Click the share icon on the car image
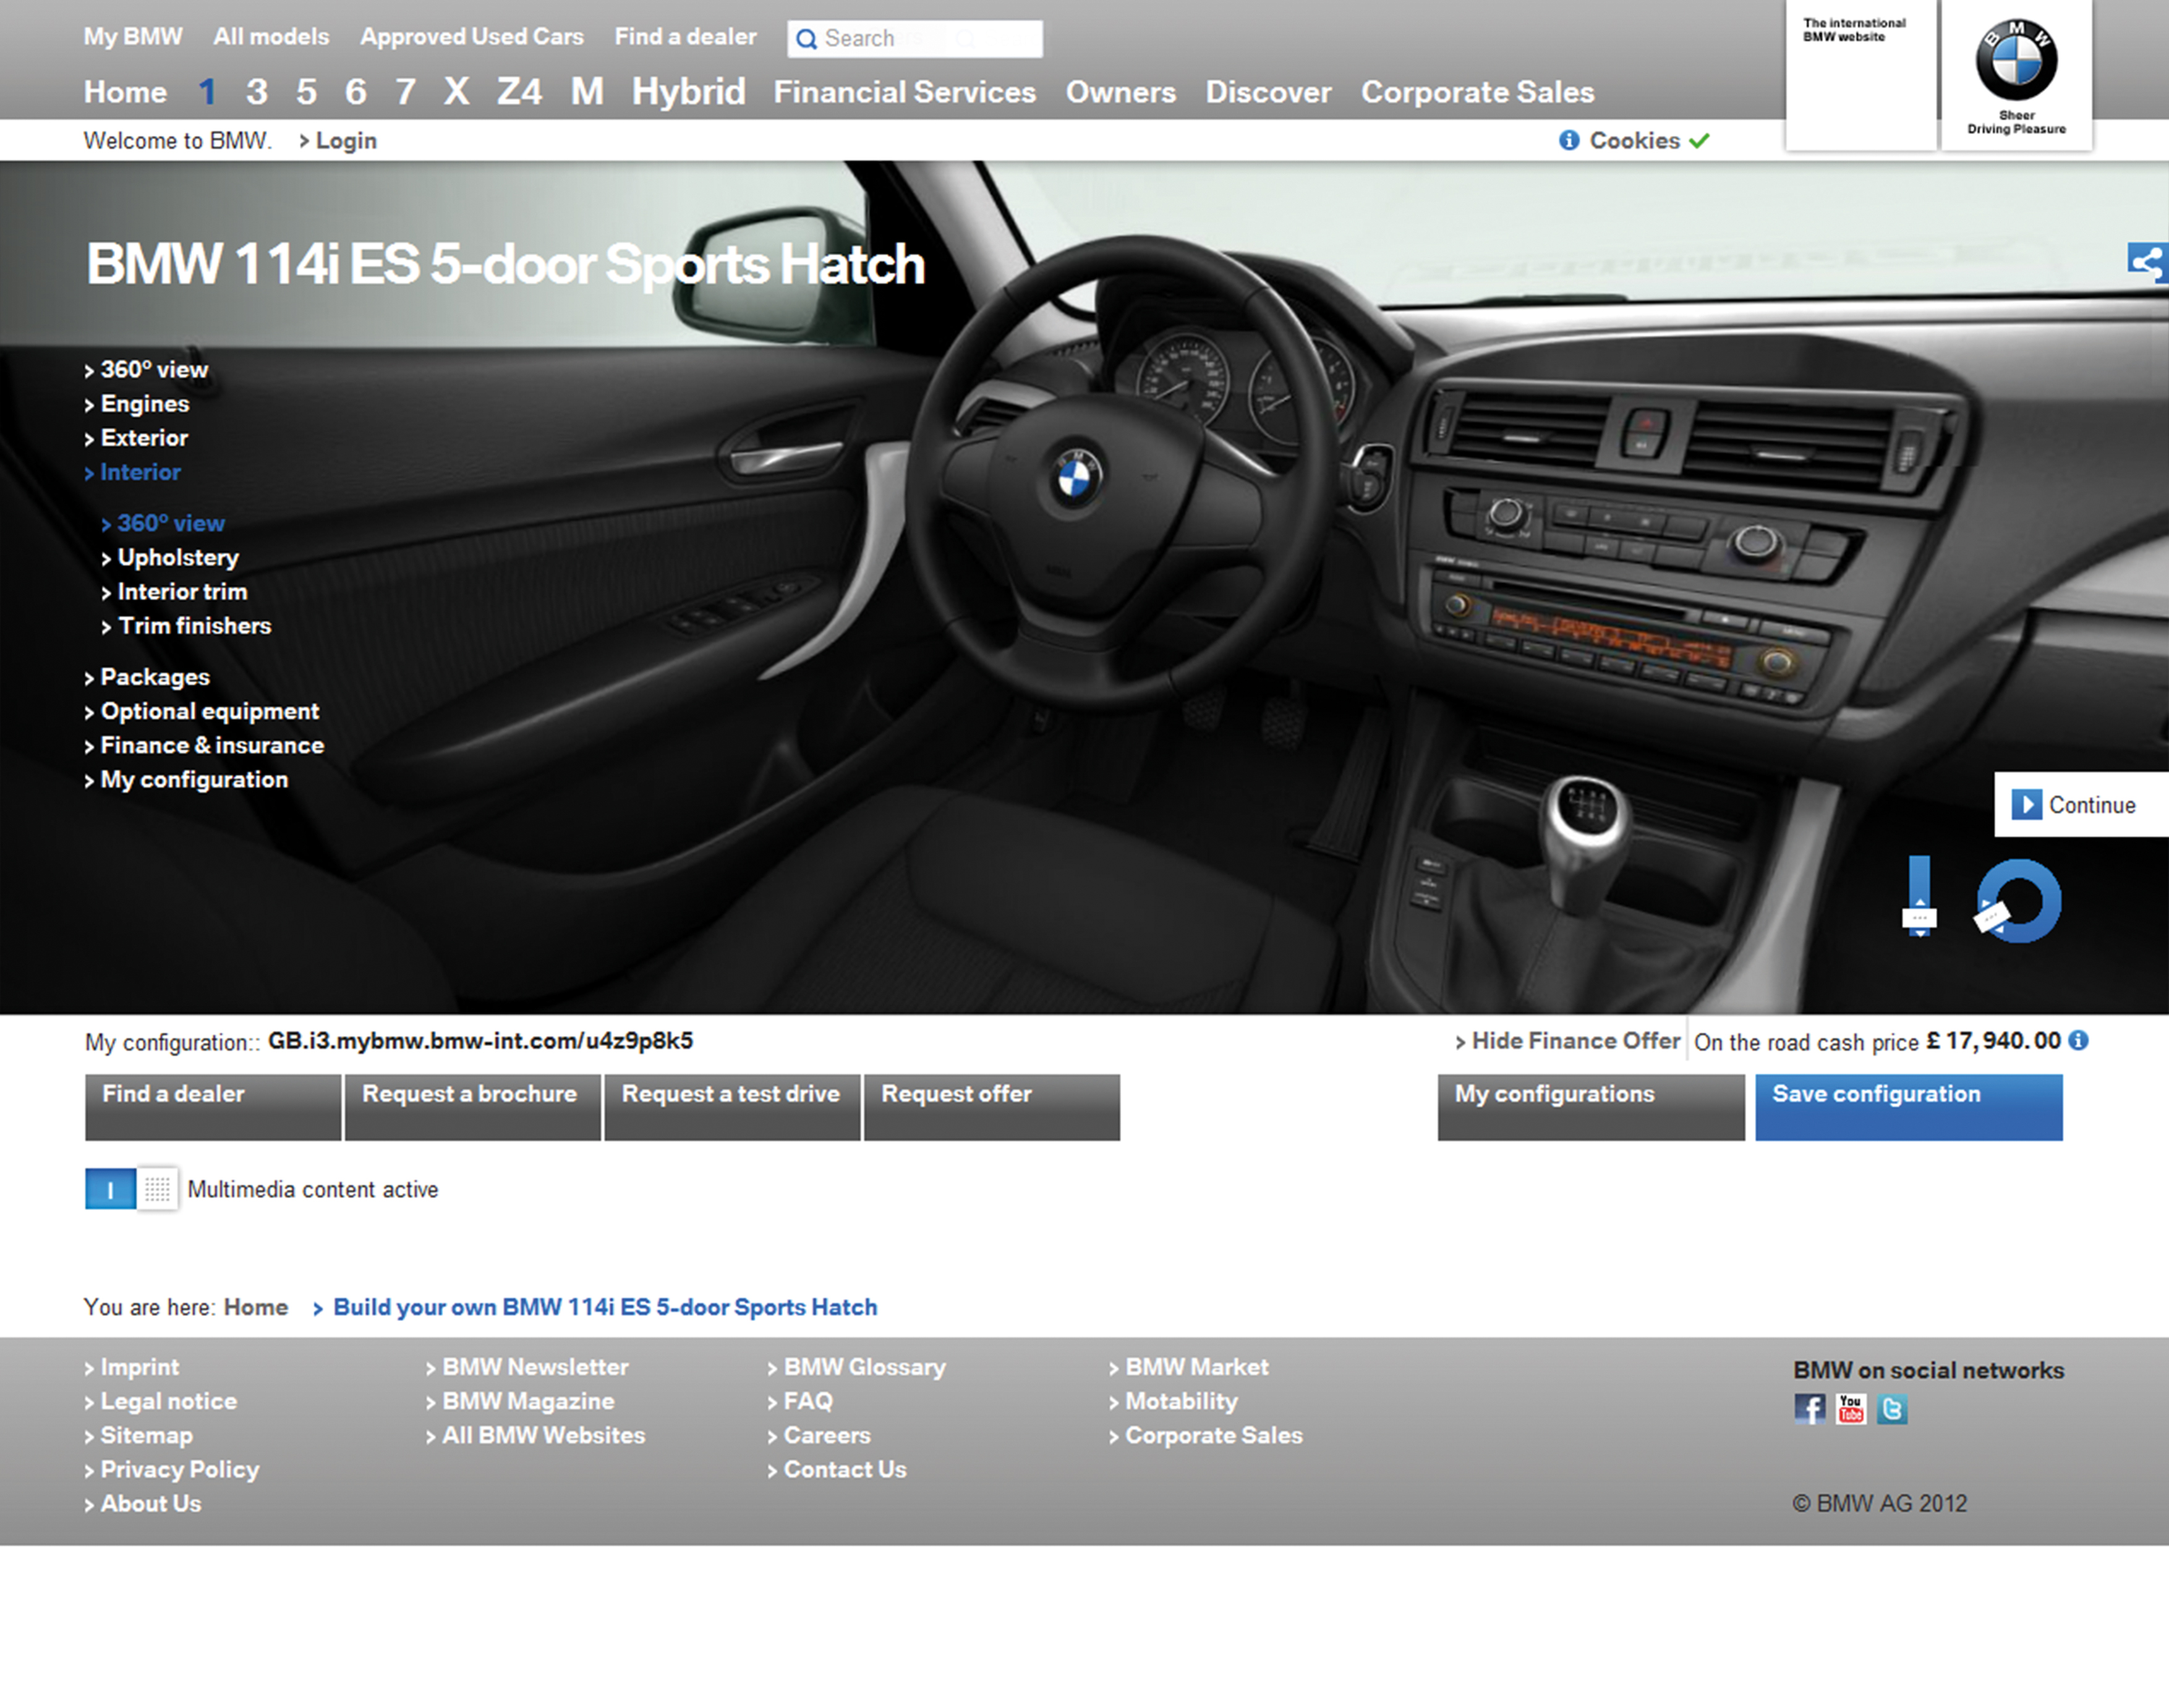 (x=2147, y=263)
